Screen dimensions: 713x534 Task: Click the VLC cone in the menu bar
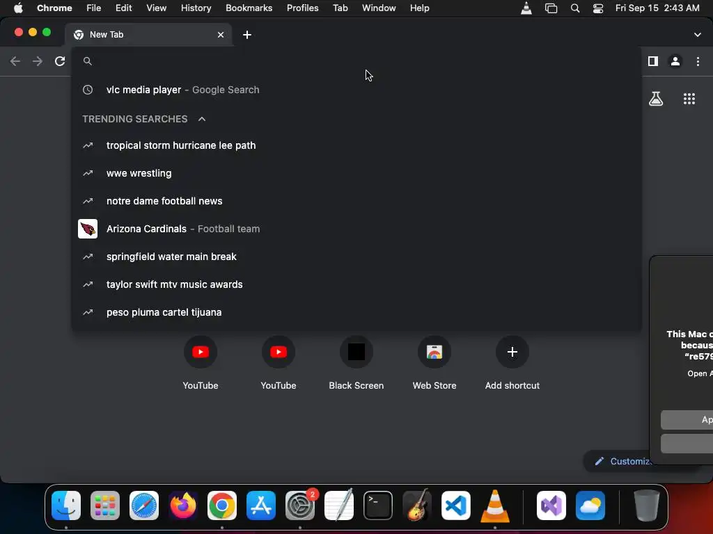(526, 8)
